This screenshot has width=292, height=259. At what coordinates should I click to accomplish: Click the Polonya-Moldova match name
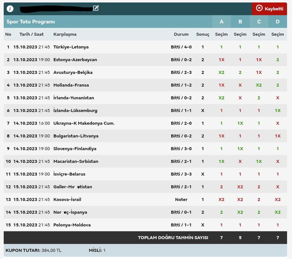tap(72, 225)
